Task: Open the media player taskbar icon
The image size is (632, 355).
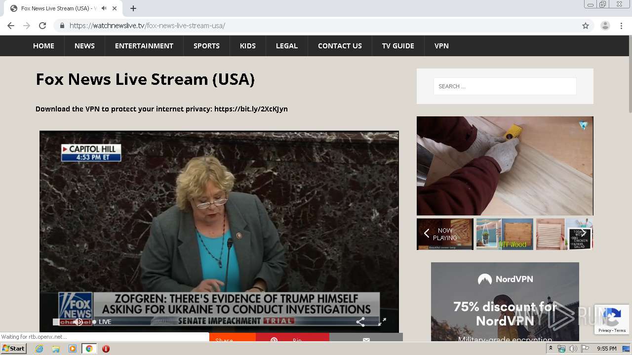Action: (x=73, y=349)
